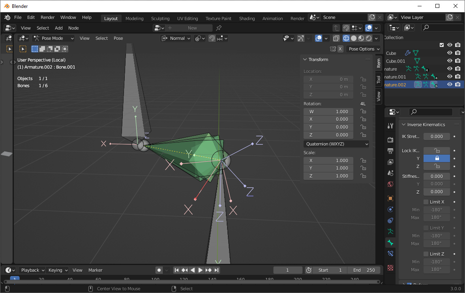465x293 pixels.
Task: Jump to the timeline end frame
Action: point(217,270)
